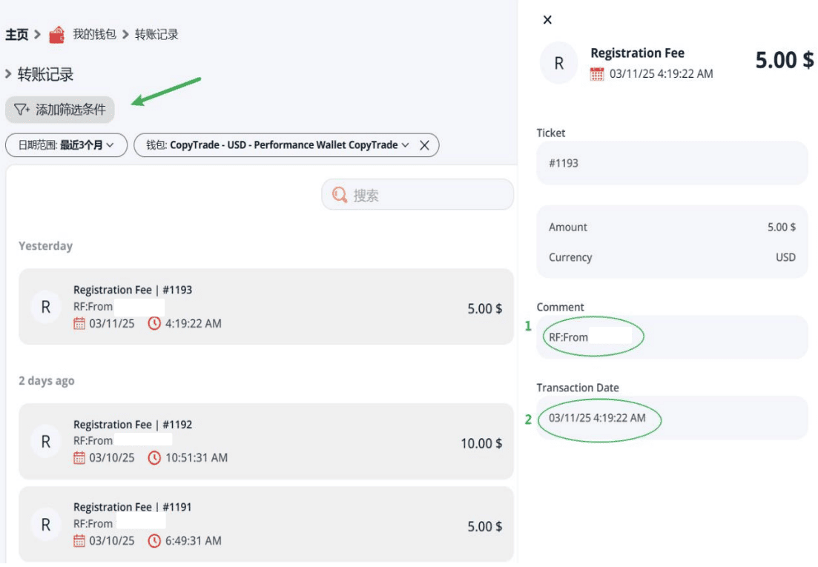The width and height of the screenshot is (818, 567).
Task: Collapse the 转账记录 section chevron
Action: pos(8,74)
